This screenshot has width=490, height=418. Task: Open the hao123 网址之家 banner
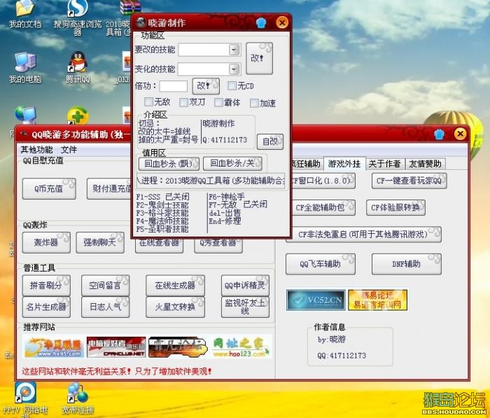(241, 347)
